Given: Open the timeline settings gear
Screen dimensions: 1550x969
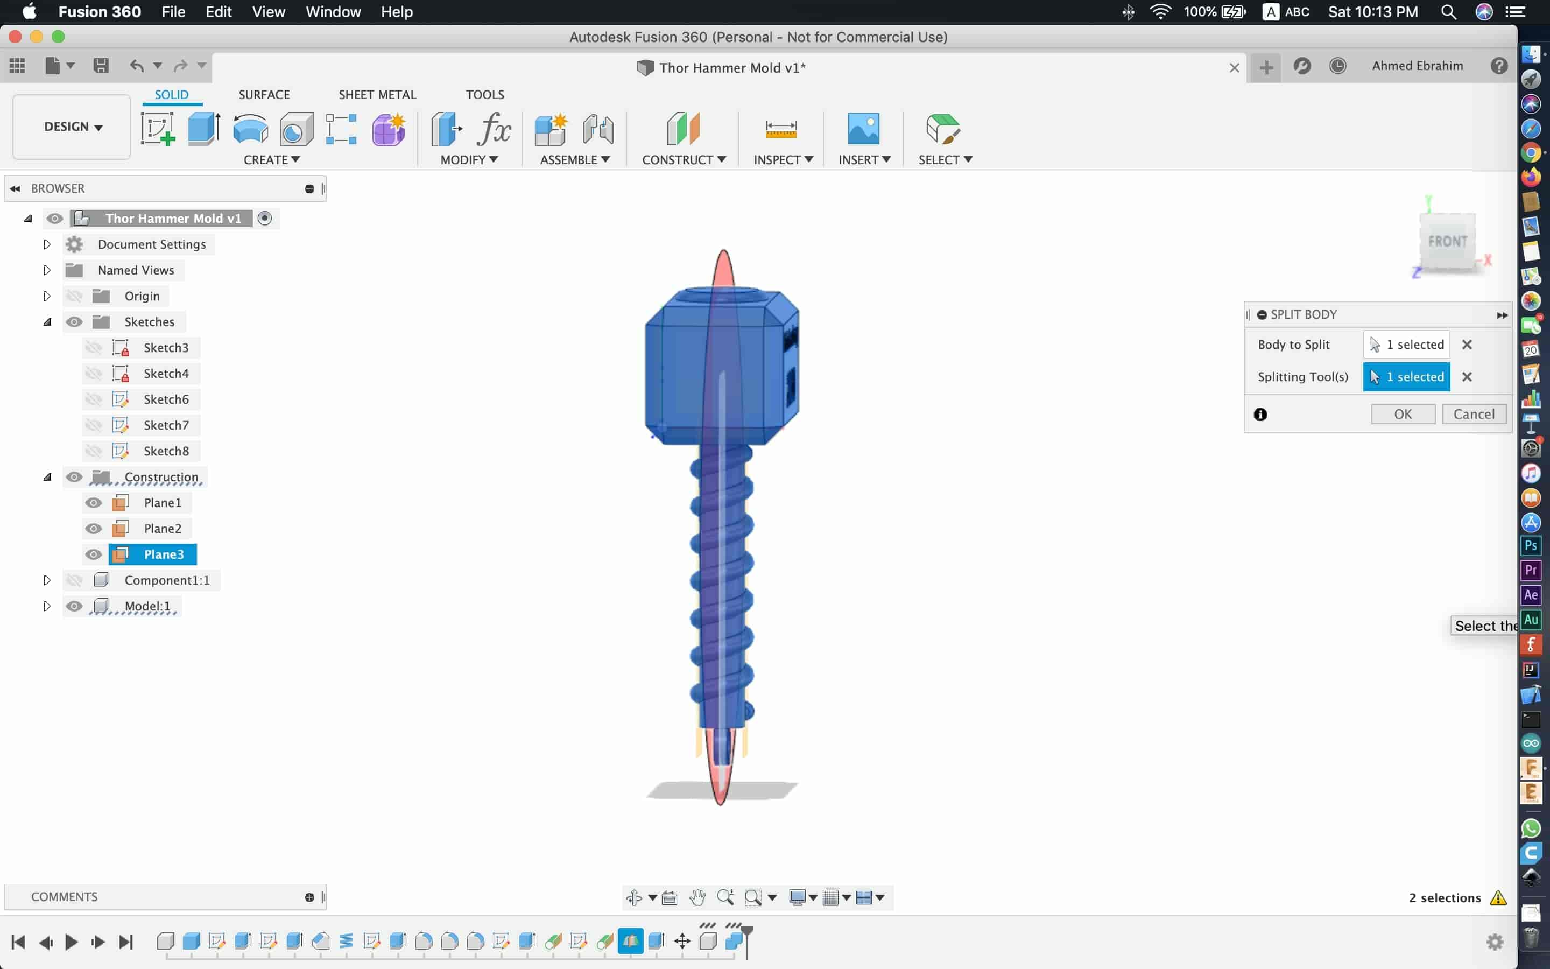Looking at the screenshot, I should click(x=1495, y=942).
